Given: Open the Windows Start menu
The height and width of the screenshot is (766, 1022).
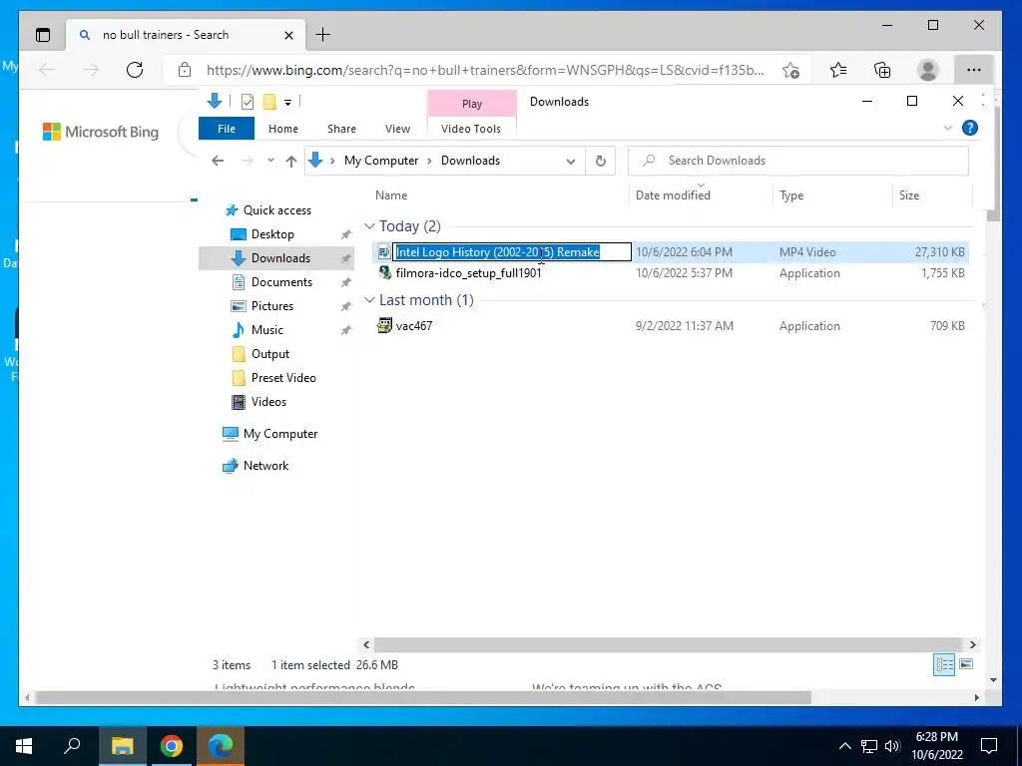Looking at the screenshot, I should click(x=24, y=746).
